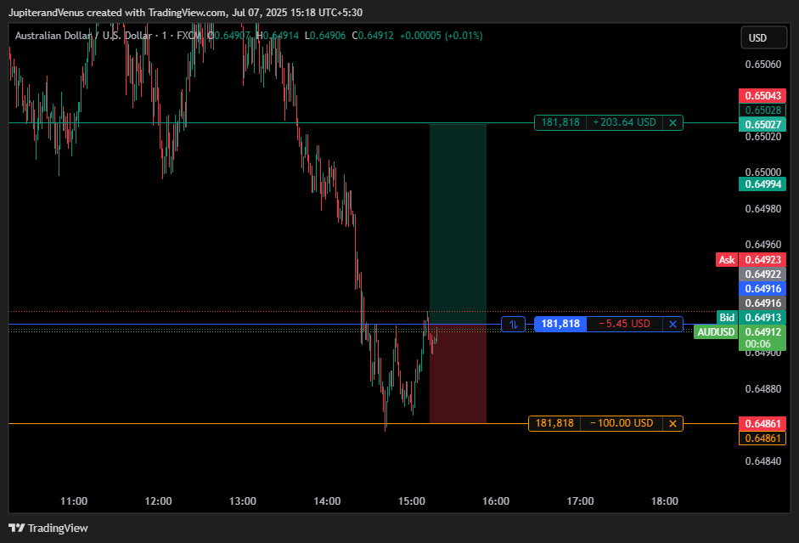
Task: Click the 11:00 time axis label
Action: click(74, 501)
